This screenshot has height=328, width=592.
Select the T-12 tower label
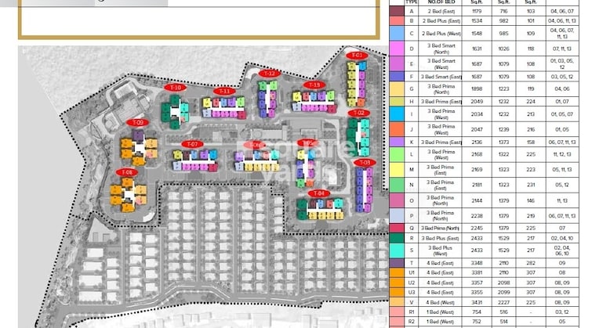tap(269, 74)
